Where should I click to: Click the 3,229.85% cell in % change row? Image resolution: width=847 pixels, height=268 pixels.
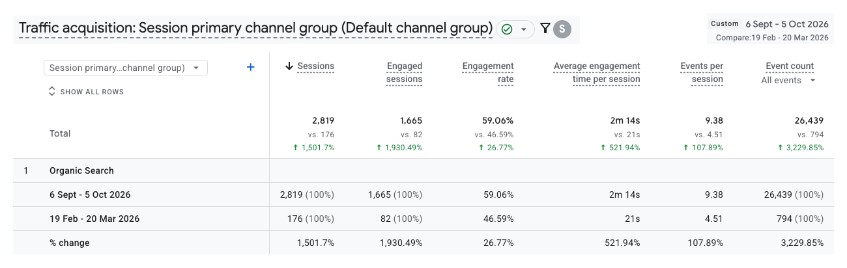801,243
